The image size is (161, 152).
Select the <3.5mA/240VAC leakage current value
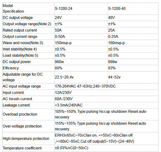tap(69, 105)
